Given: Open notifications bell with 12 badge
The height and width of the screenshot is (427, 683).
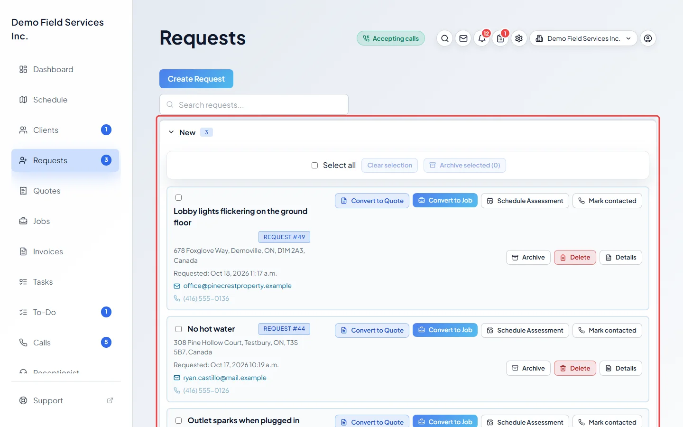Looking at the screenshot, I should [x=482, y=38].
